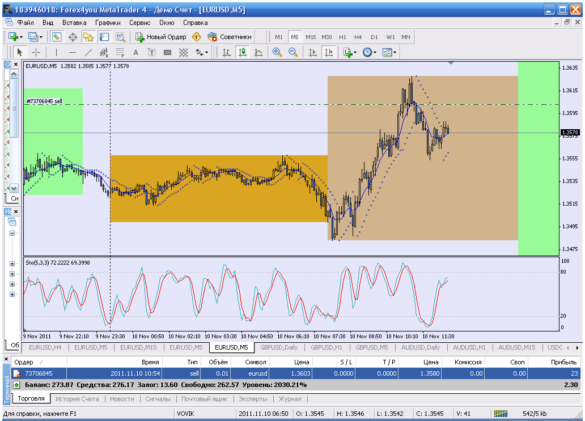The image size is (585, 421).
Task: Toggle chart auto scroll icon
Action: tap(313, 53)
